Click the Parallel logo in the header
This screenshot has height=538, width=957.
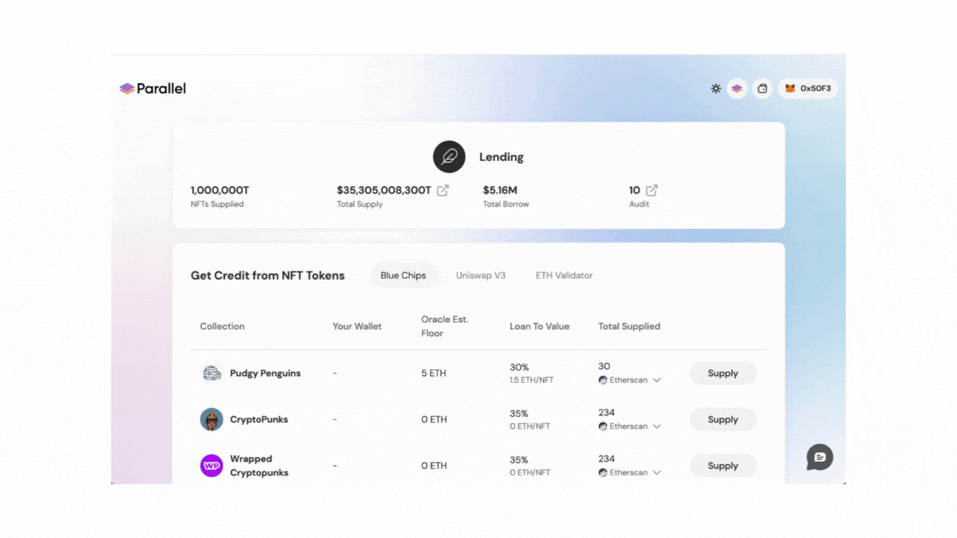coord(153,88)
